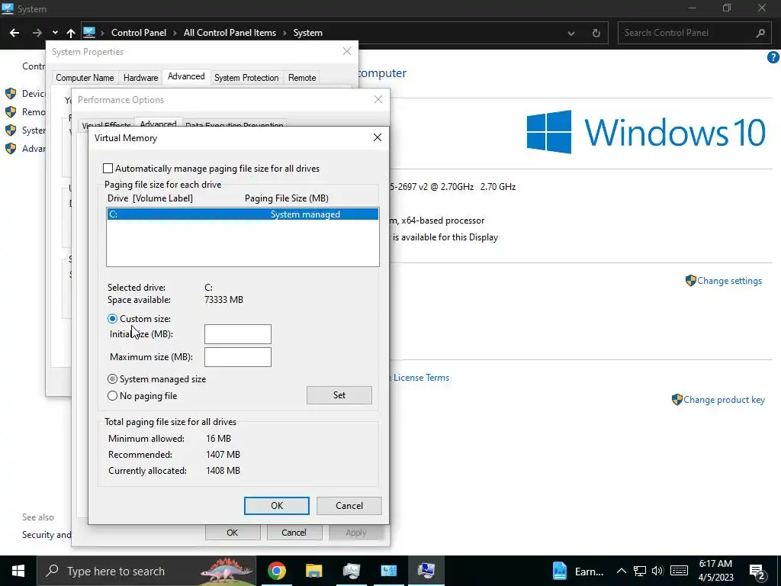The image size is (781, 586).
Task: Open the touch keyboard tray icon
Action: pyautogui.click(x=679, y=571)
